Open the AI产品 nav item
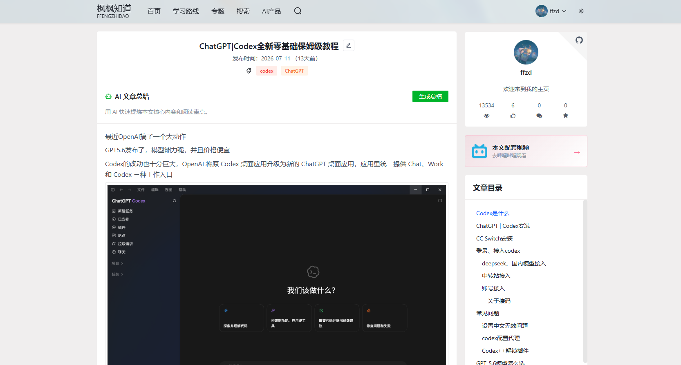 click(x=271, y=11)
